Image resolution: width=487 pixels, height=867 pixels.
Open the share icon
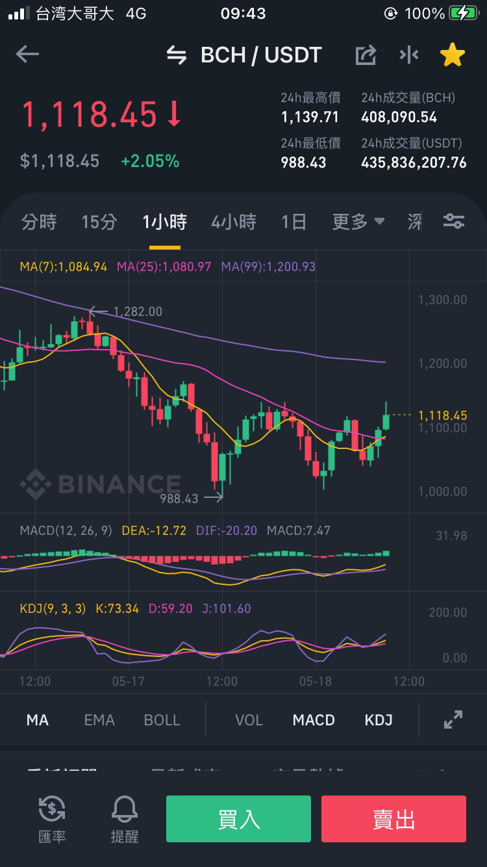366,55
